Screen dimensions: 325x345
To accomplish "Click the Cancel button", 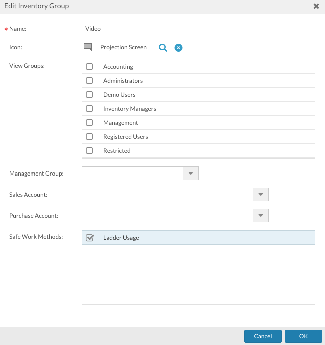I will 263,336.
